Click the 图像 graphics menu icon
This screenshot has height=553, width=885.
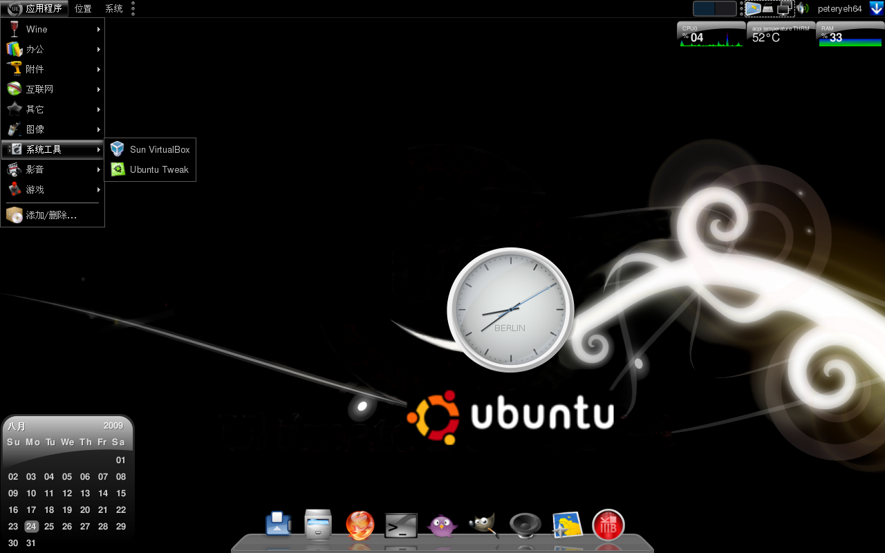(x=15, y=129)
